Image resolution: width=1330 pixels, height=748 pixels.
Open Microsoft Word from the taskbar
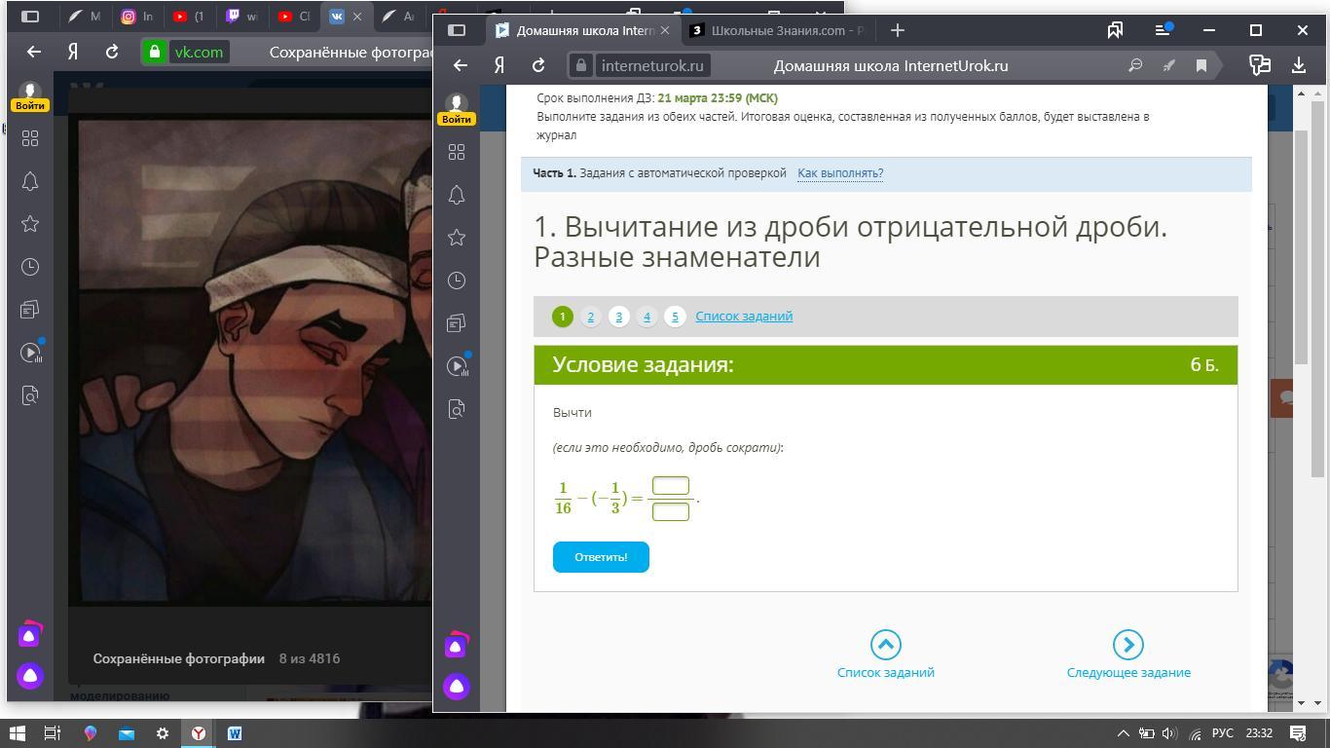tap(235, 733)
